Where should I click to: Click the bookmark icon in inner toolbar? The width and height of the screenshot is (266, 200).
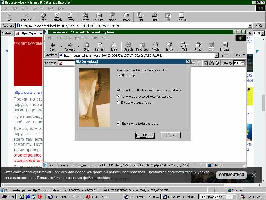[199, 63]
